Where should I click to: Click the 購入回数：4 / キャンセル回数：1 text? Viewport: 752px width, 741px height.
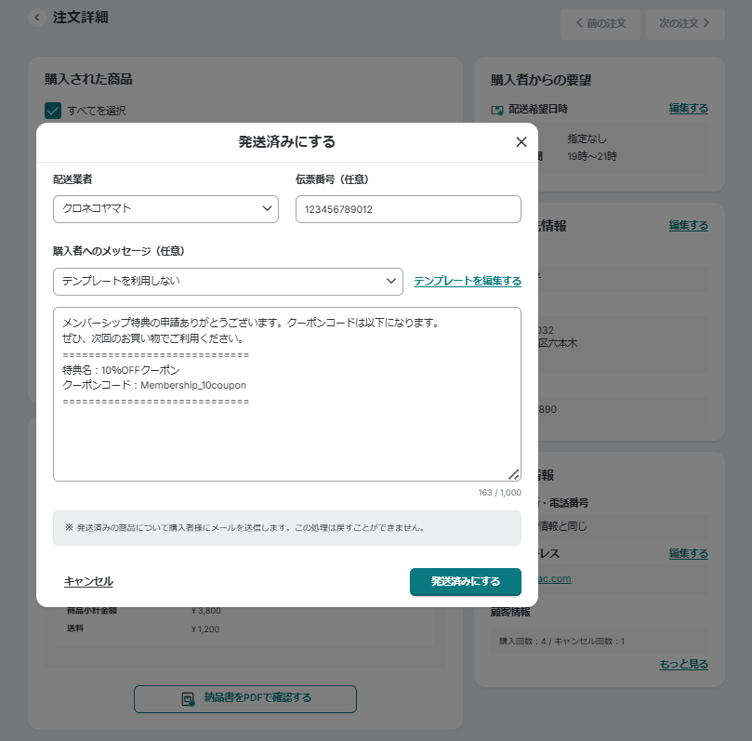point(561,642)
